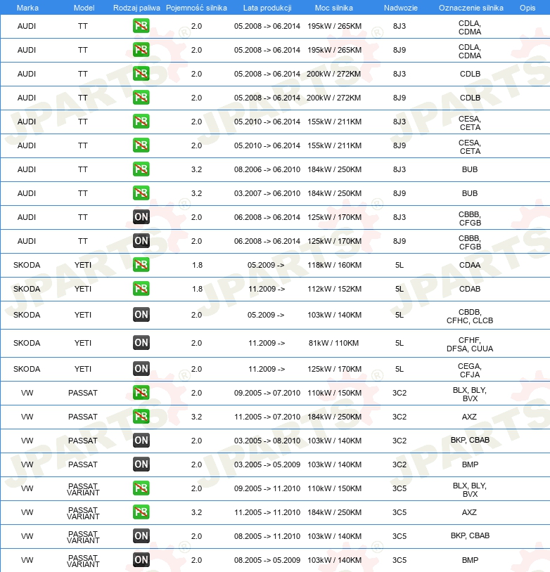Click the petrol icon in the SKODA YETI CDAB row

[x=141, y=289]
